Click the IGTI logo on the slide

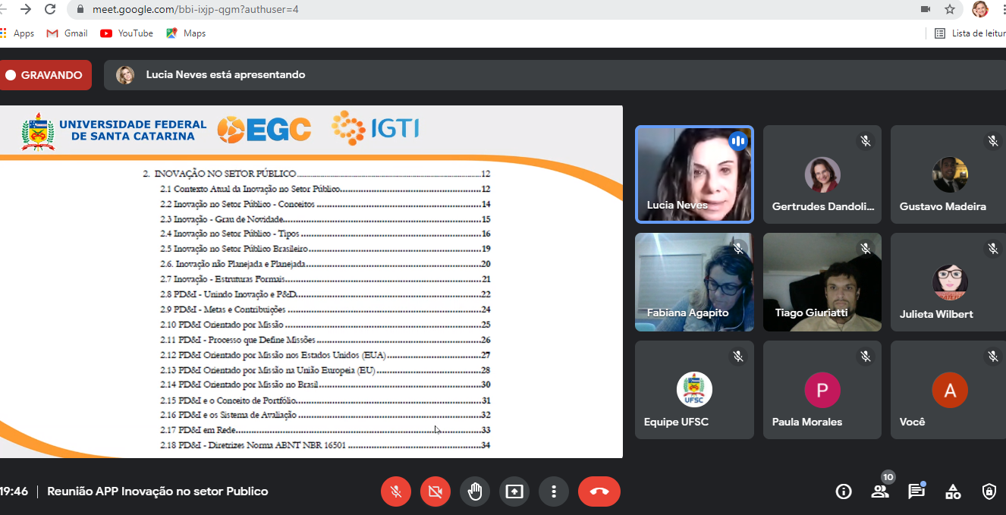(376, 128)
